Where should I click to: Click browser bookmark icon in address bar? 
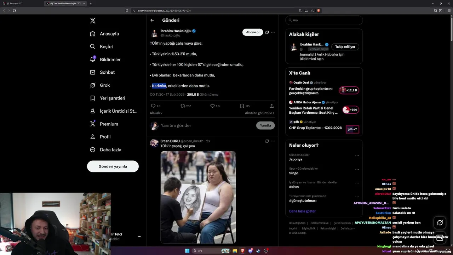[x=127, y=11]
